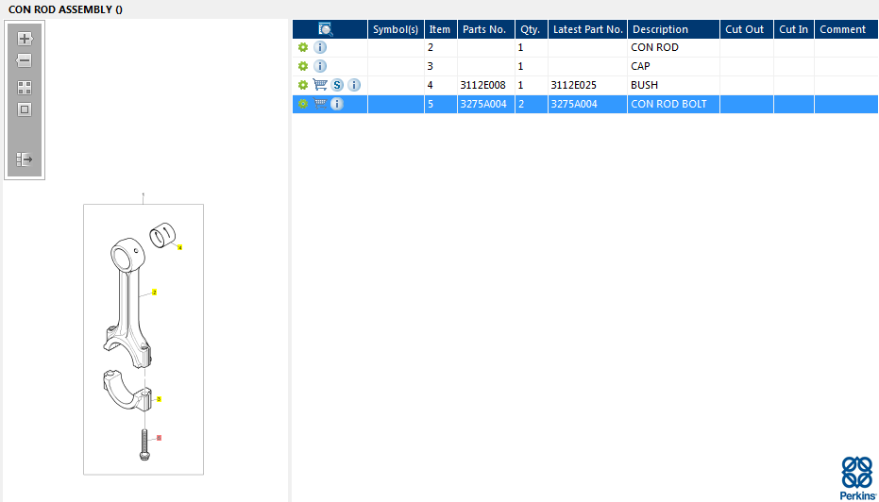Screen dimensions: 879x502
Task: Click the list export arrow icon
Action: coord(25,159)
